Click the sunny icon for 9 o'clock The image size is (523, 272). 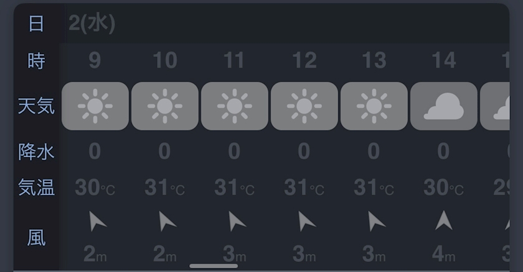click(95, 106)
